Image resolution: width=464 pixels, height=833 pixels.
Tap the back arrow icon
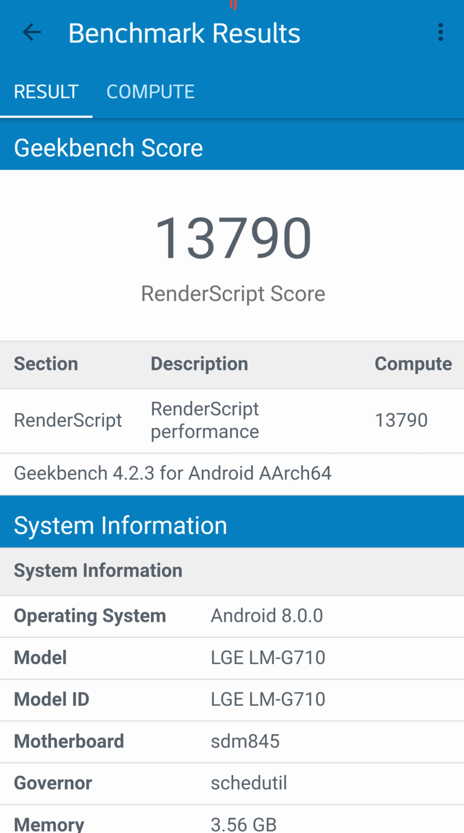(32, 33)
